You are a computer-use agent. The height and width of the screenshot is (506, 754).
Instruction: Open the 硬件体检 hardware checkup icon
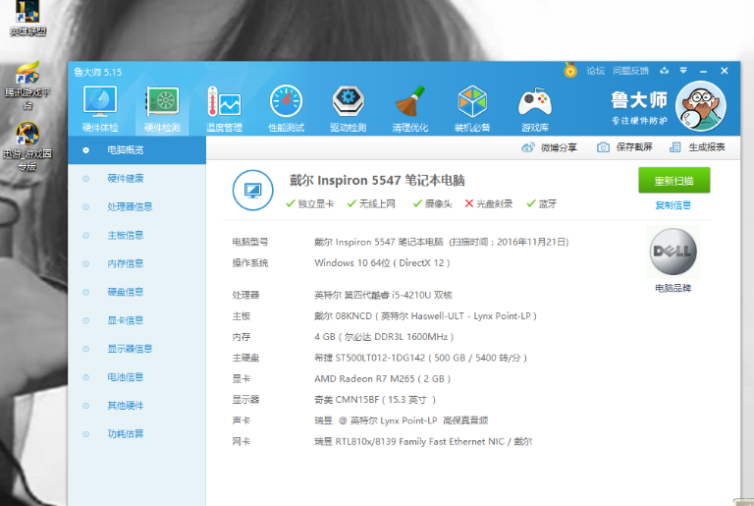100,109
